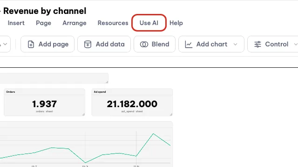This screenshot has height=167, width=298.
Task: Open the Use AI menu
Action: click(149, 23)
